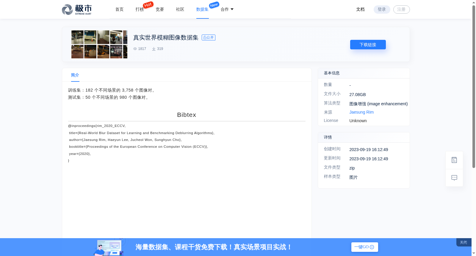Click the file type value zip
Viewport: 476px width, 256px height.
point(352,168)
